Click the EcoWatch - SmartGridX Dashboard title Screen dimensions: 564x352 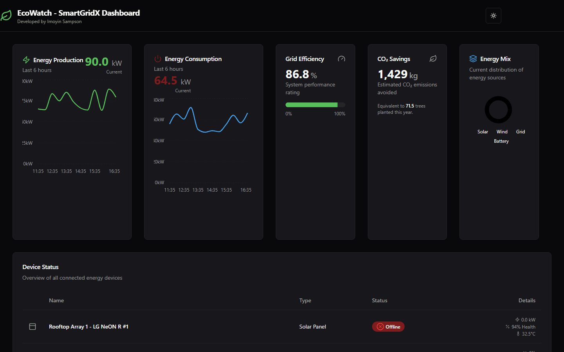click(78, 13)
